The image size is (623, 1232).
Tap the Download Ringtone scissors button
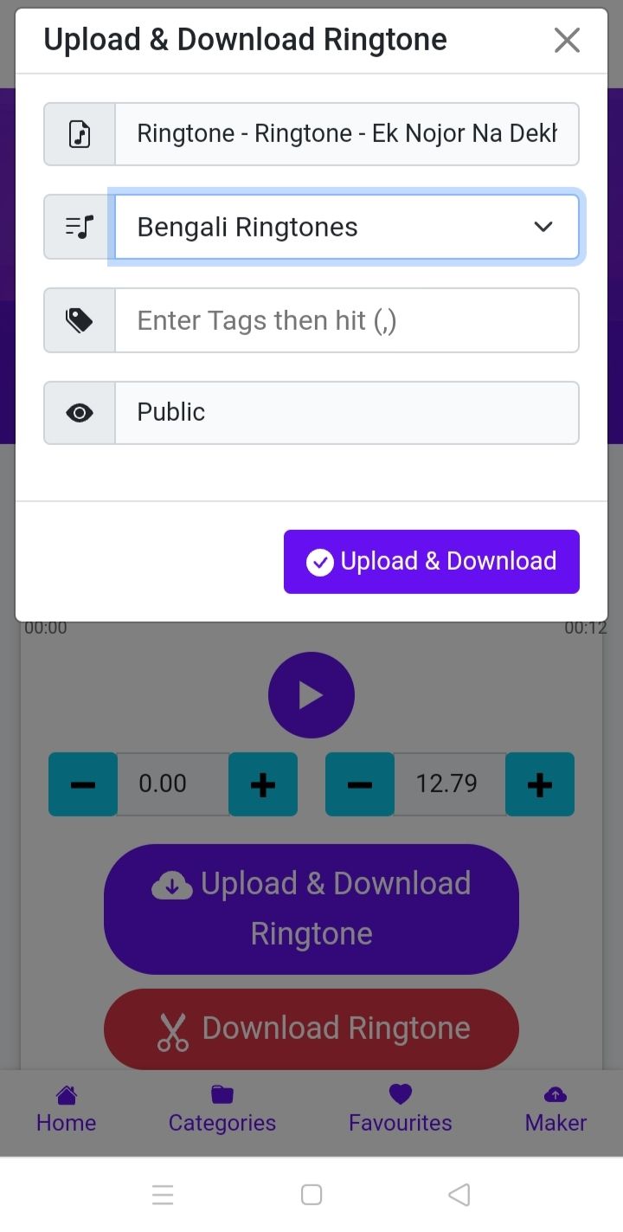[x=311, y=1029]
